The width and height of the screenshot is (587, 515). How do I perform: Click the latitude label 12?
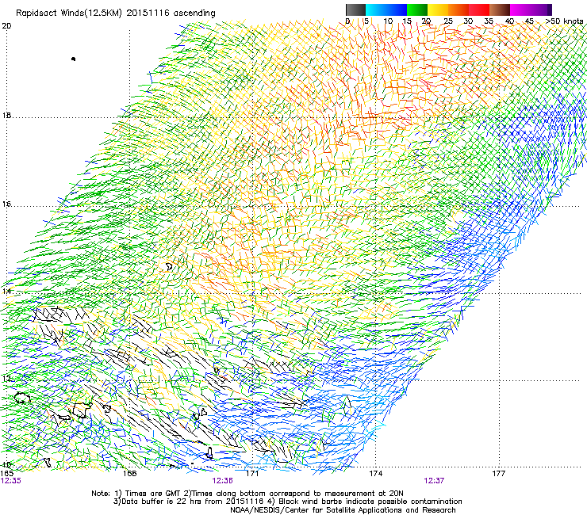tap(6, 379)
